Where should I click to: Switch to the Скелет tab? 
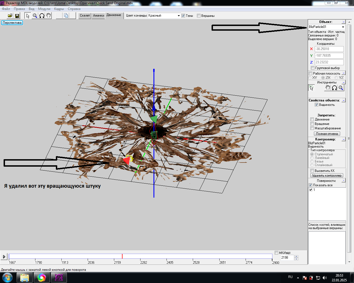click(x=85, y=15)
